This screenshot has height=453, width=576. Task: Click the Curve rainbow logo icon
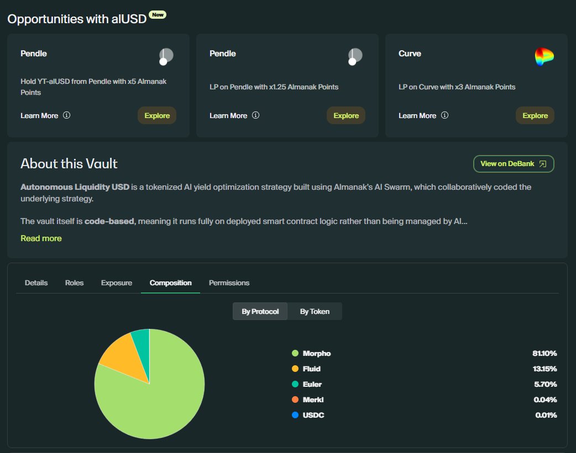(x=544, y=57)
